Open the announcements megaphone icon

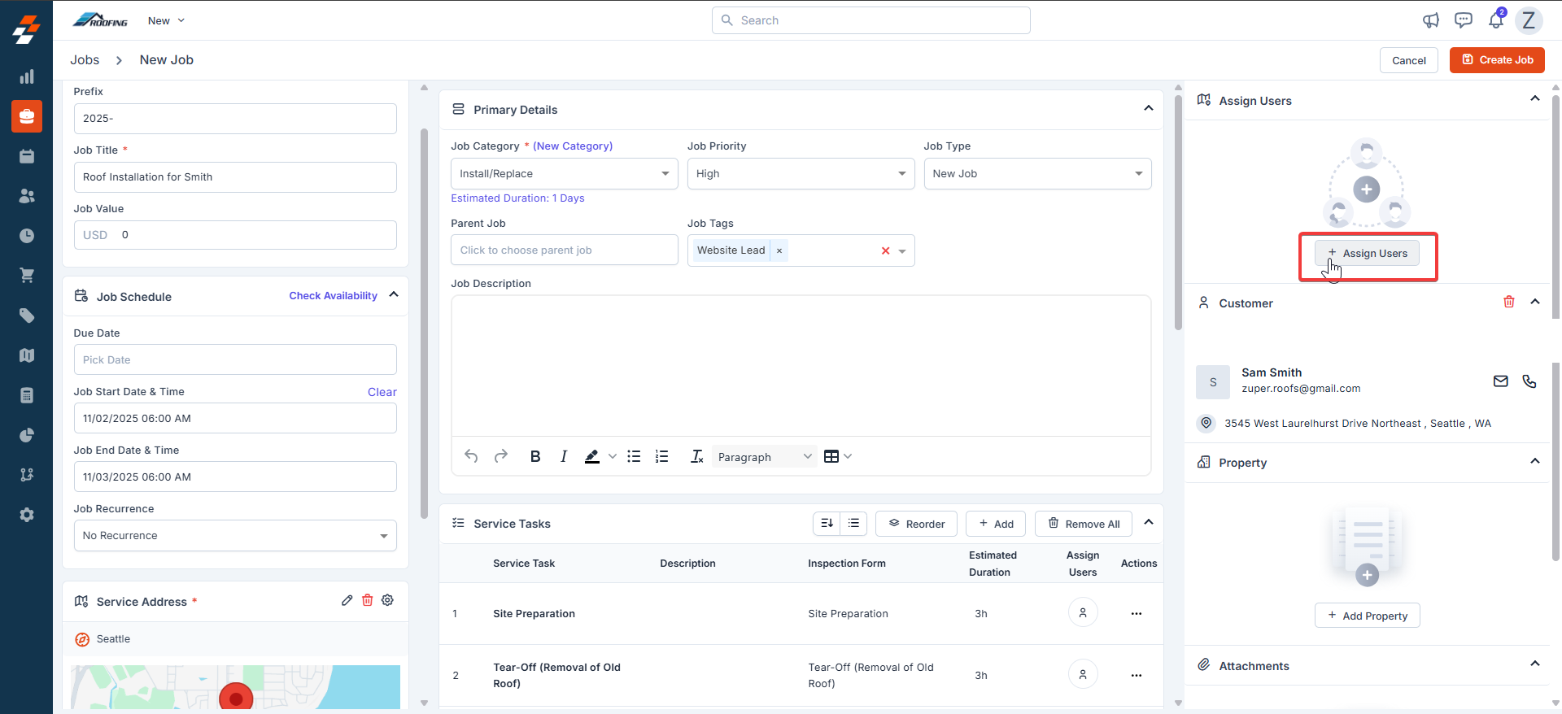tap(1431, 20)
